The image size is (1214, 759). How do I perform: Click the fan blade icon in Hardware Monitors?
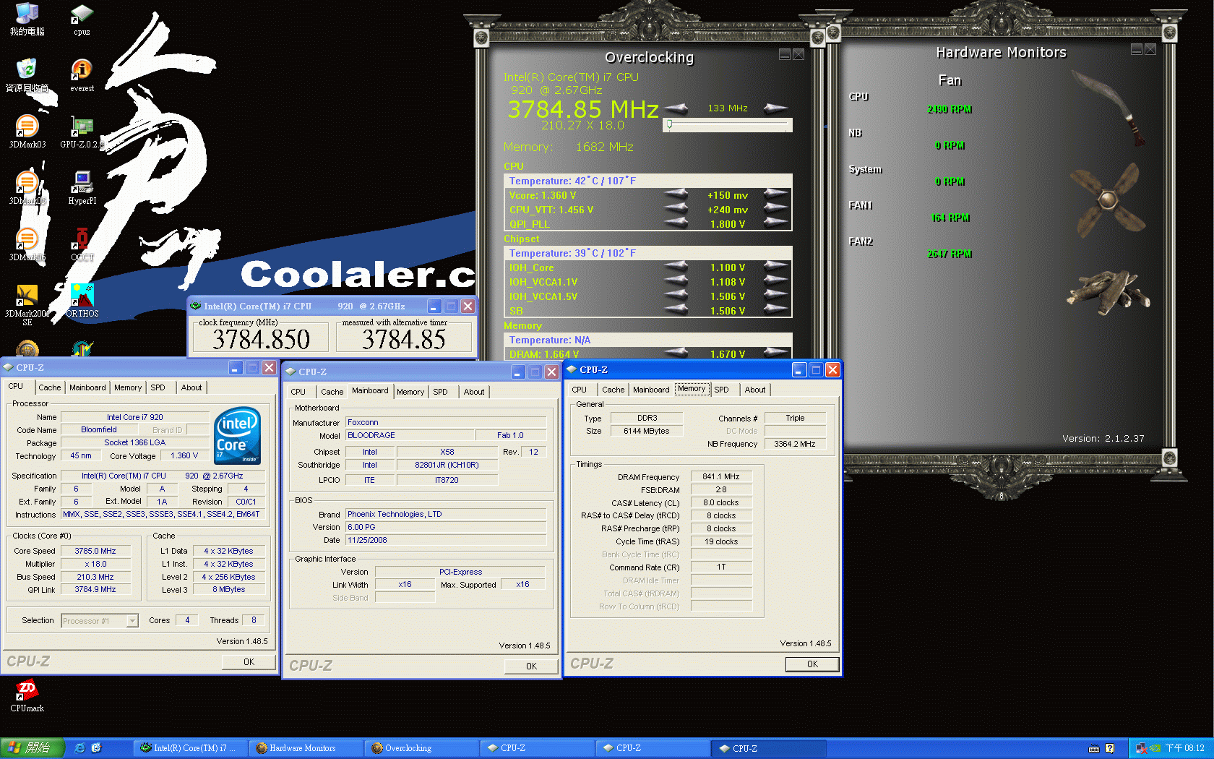(1108, 200)
